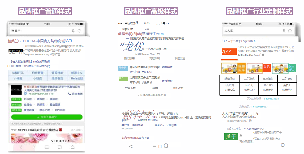Image resolution: width=304 pixels, height=154 pixels.
Task: Open the 【人人车二手车】官方网 title link
Action: point(239,41)
